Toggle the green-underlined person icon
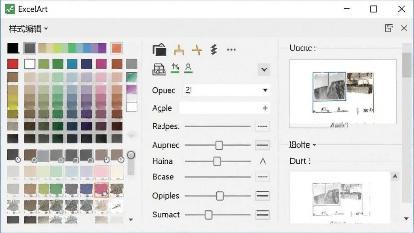This screenshot has width=414, height=233. [x=188, y=68]
